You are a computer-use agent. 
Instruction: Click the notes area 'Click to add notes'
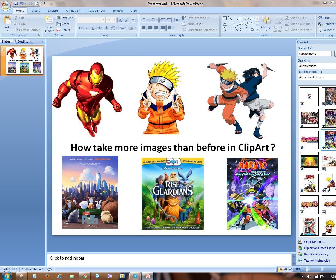pos(169,259)
